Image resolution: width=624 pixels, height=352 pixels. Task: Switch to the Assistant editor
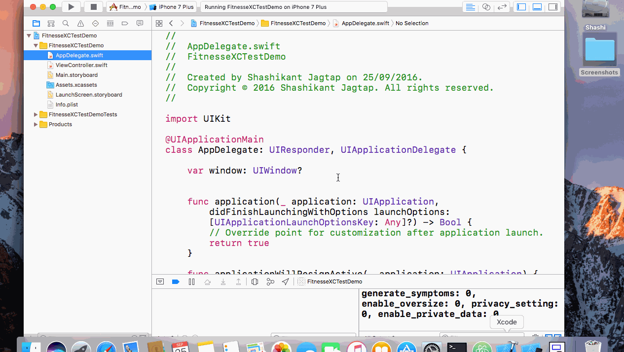[486, 7]
